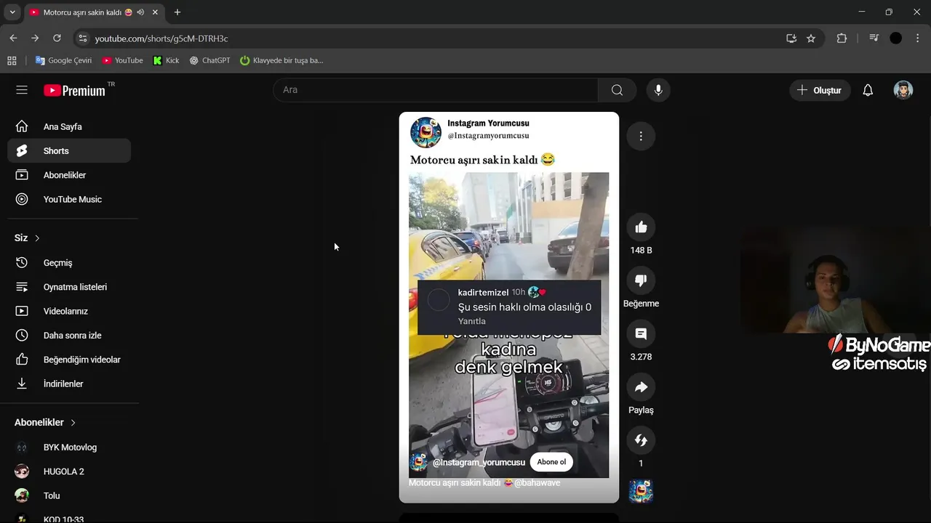Open the Chrome profile circle

coord(896,38)
